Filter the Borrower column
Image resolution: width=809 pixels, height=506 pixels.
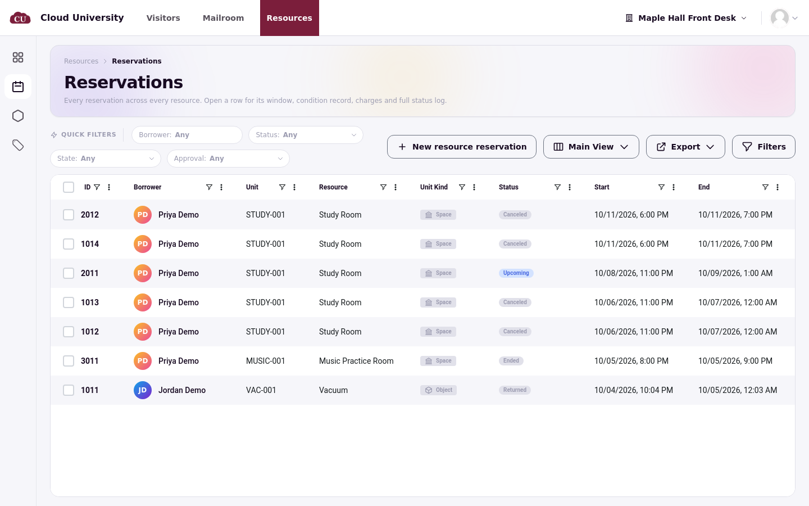(x=209, y=187)
